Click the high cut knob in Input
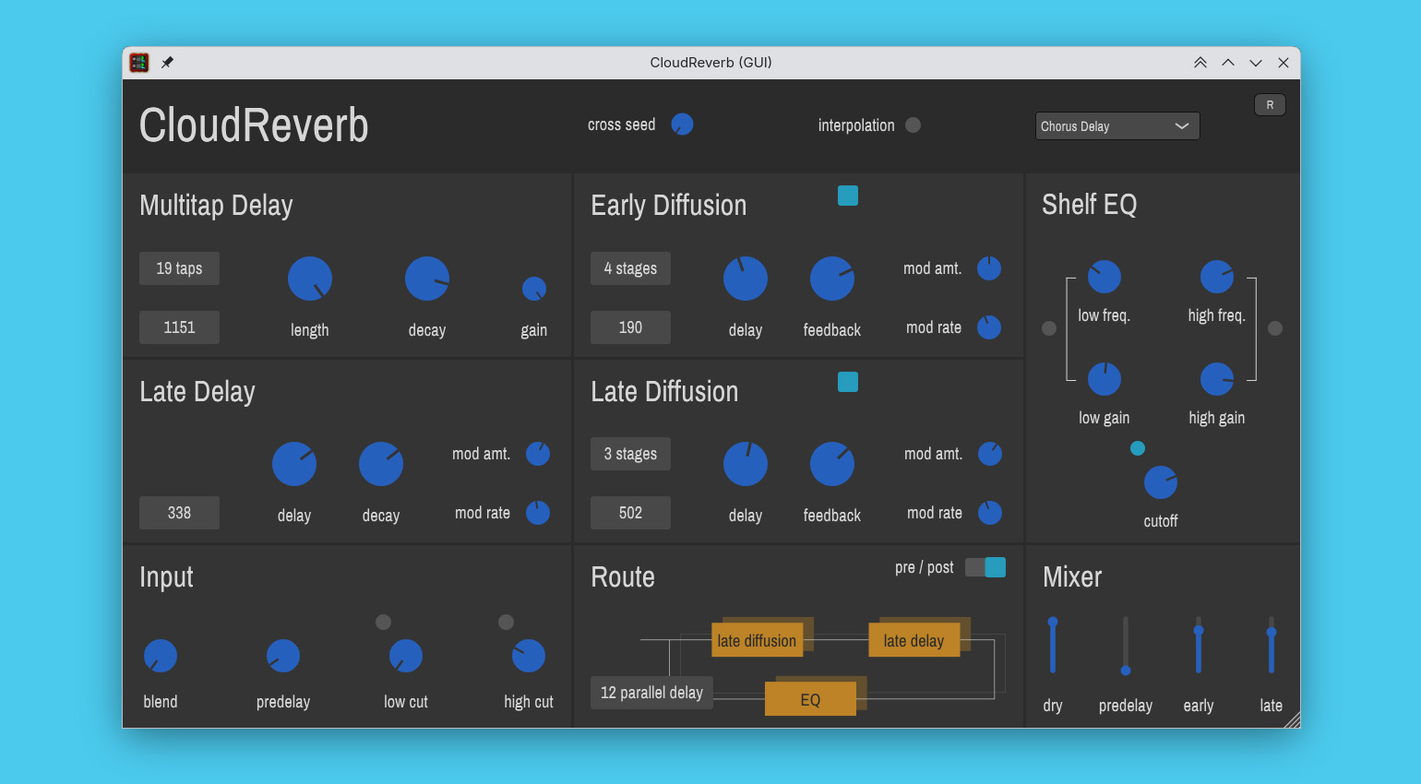The image size is (1421, 784). [529, 656]
